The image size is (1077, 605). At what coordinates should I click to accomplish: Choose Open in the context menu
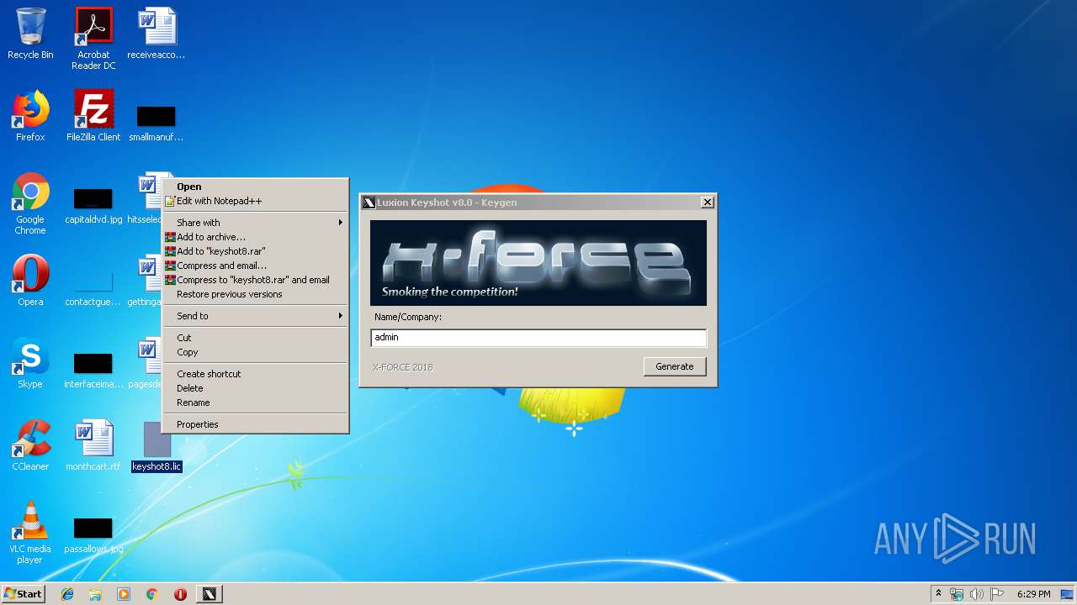tap(255, 187)
